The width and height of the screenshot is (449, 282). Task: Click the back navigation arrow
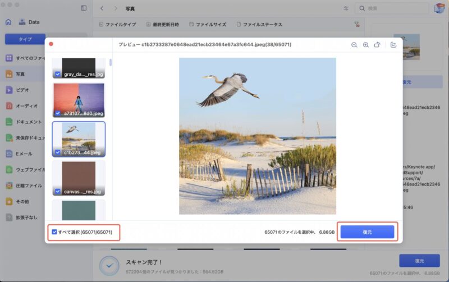coord(102,8)
